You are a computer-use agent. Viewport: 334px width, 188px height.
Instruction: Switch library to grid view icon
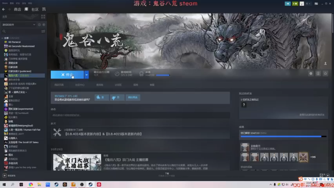(43, 17)
